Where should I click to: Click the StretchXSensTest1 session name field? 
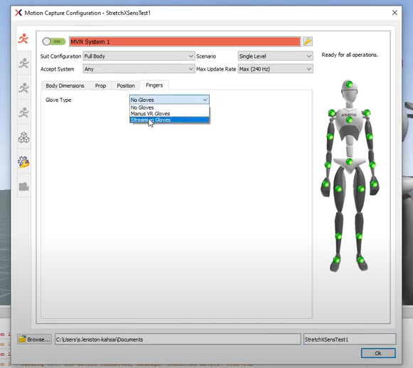click(x=350, y=340)
